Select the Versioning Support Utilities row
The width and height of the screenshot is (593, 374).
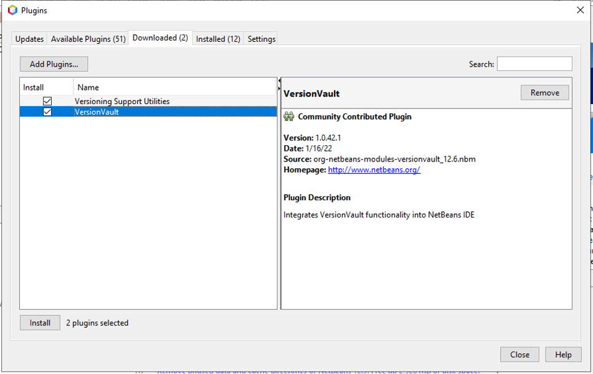122,101
